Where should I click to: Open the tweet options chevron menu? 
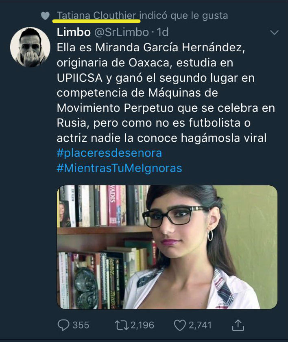274,33
